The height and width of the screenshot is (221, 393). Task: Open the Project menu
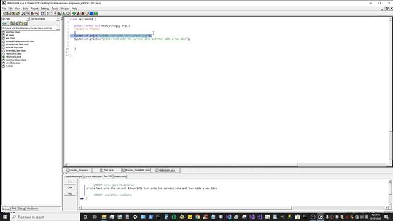[x=34, y=9]
